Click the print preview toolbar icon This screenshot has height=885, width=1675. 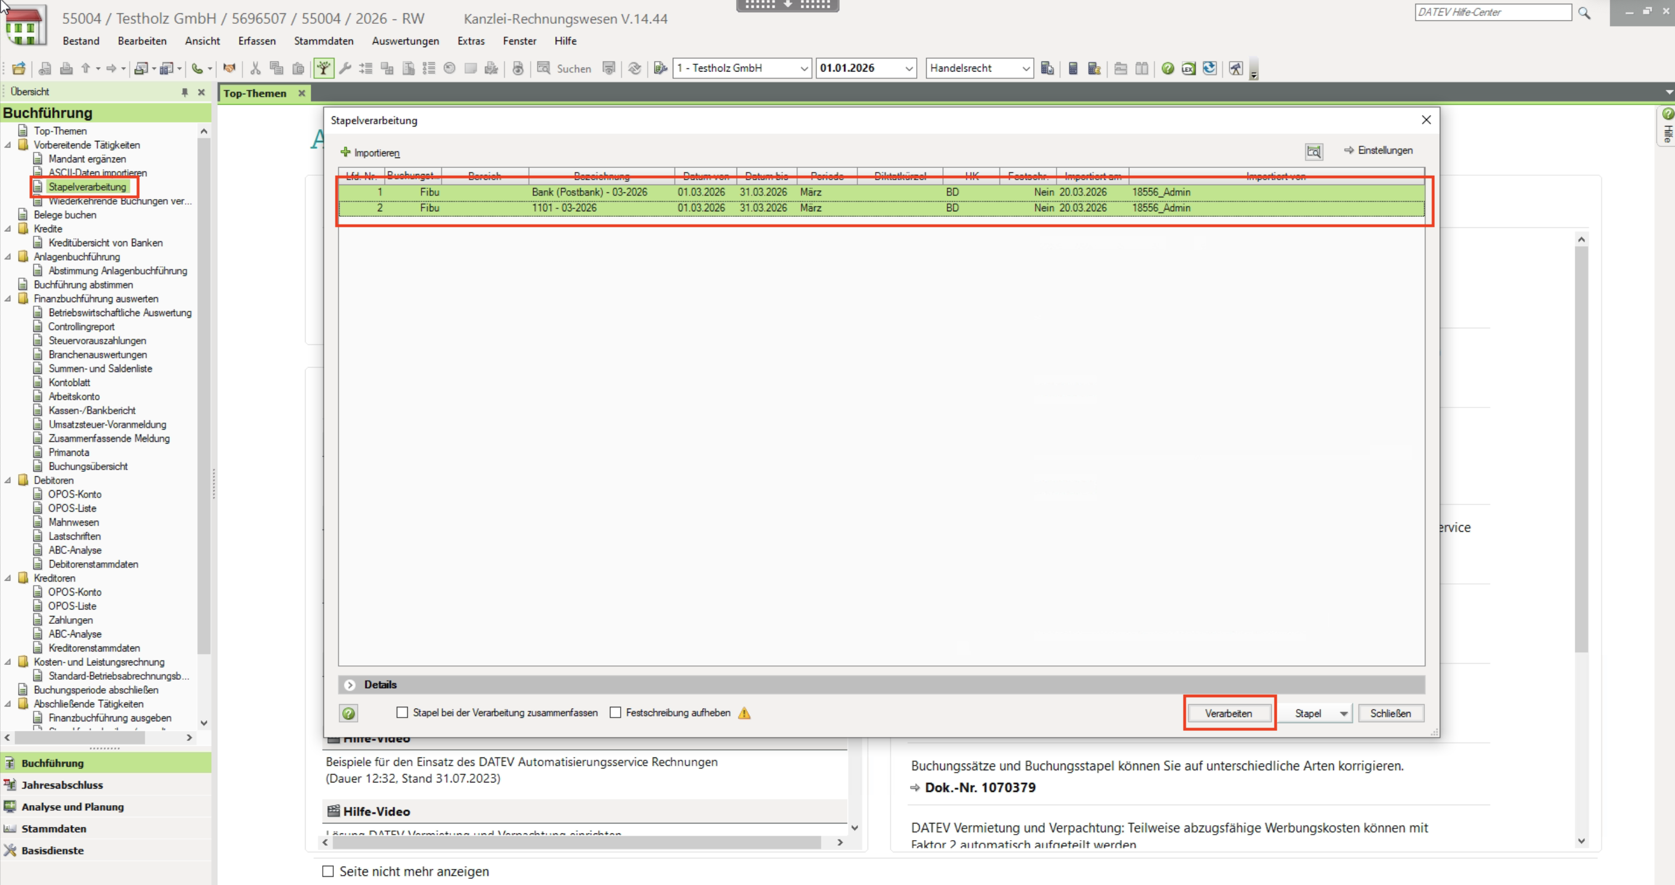click(x=45, y=68)
